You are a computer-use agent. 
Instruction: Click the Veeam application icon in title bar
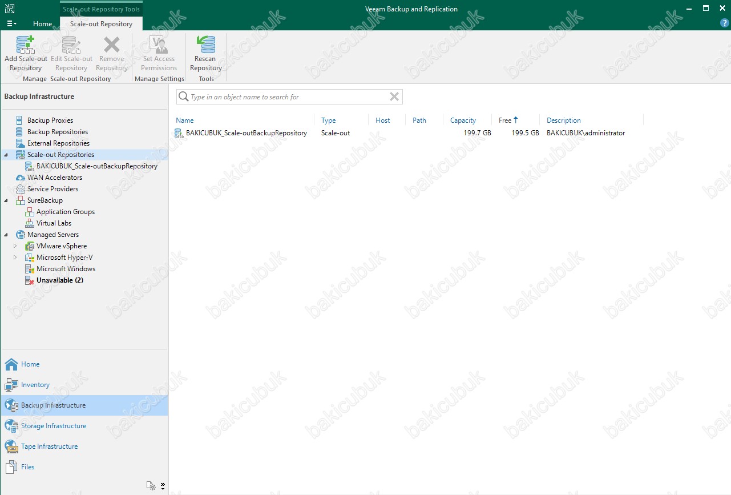[x=10, y=9]
